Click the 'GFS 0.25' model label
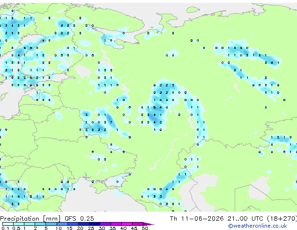297x230 pixels. tap(79, 219)
